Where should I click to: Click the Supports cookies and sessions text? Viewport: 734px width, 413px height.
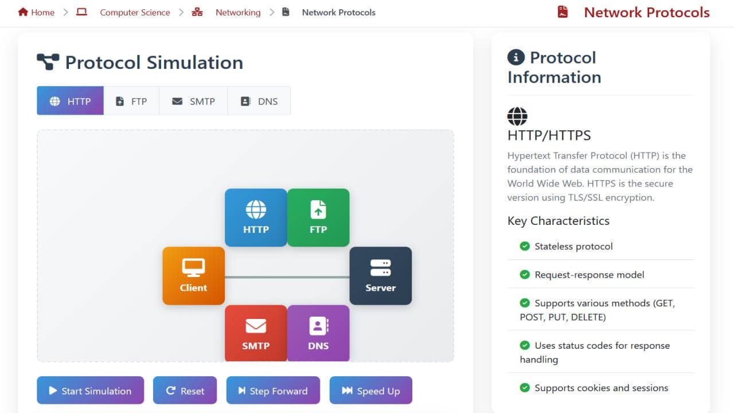coord(602,388)
